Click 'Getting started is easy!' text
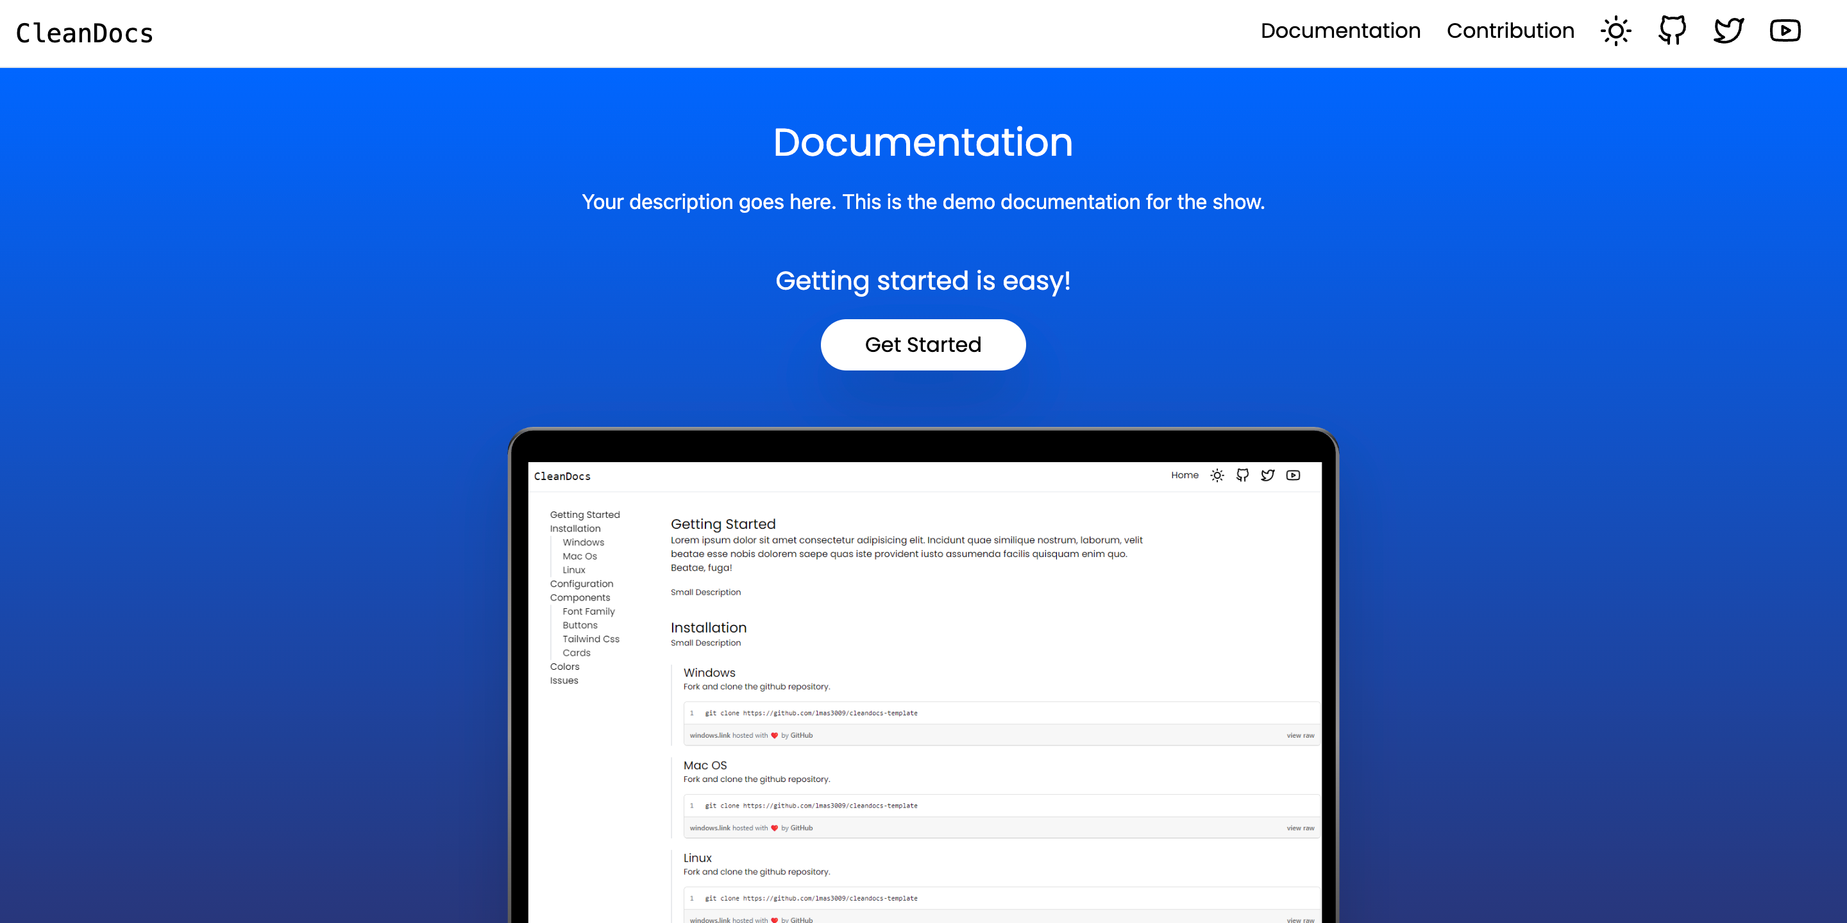Viewport: 1847px width, 923px height. pyautogui.click(x=923, y=281)
